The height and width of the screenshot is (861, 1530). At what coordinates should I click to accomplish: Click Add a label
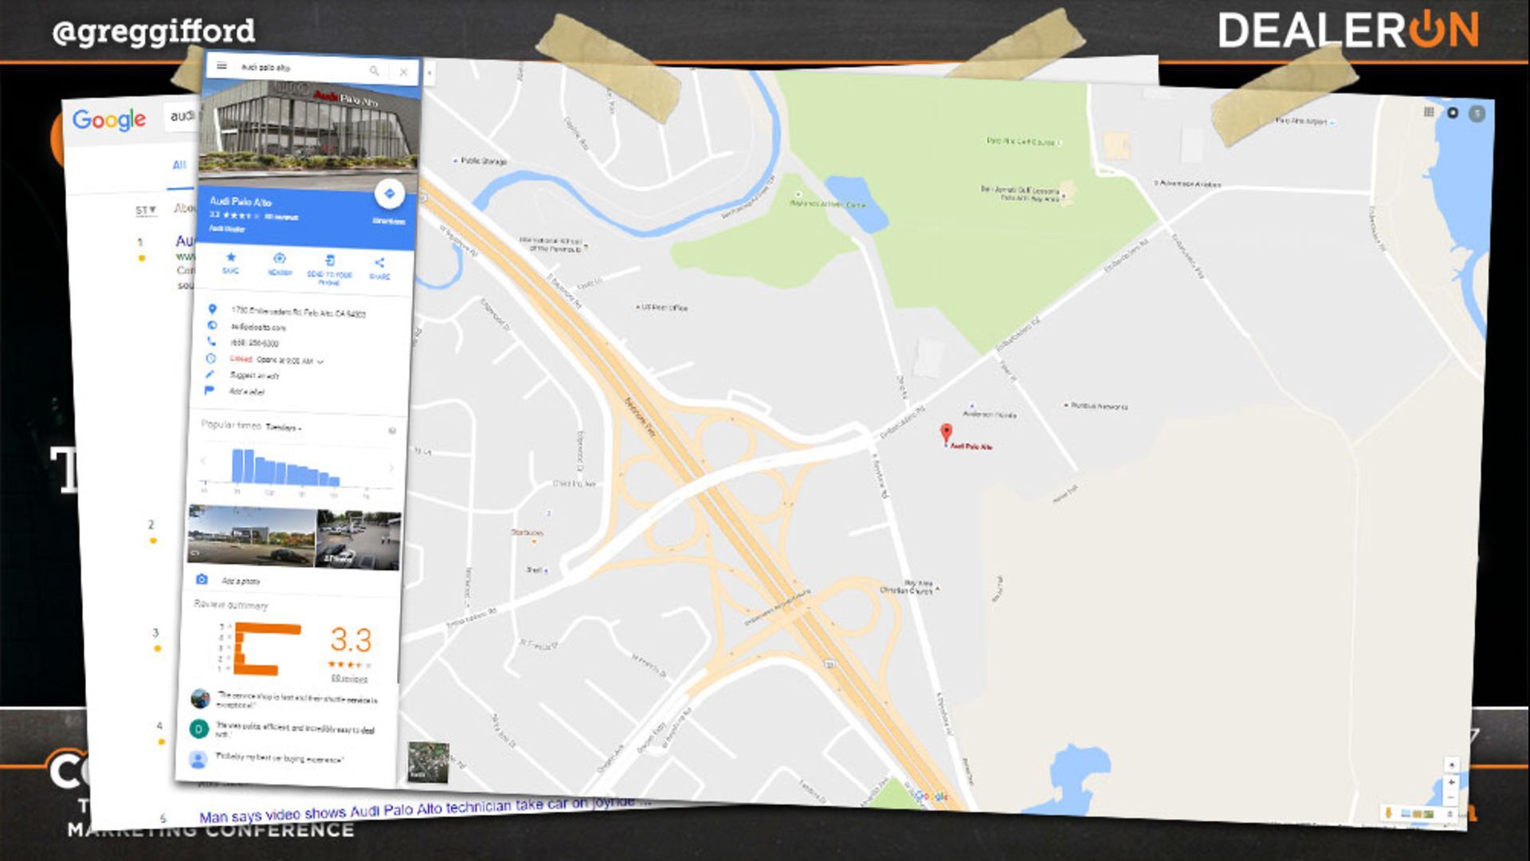pyautogui.click(x=246, y=391)
